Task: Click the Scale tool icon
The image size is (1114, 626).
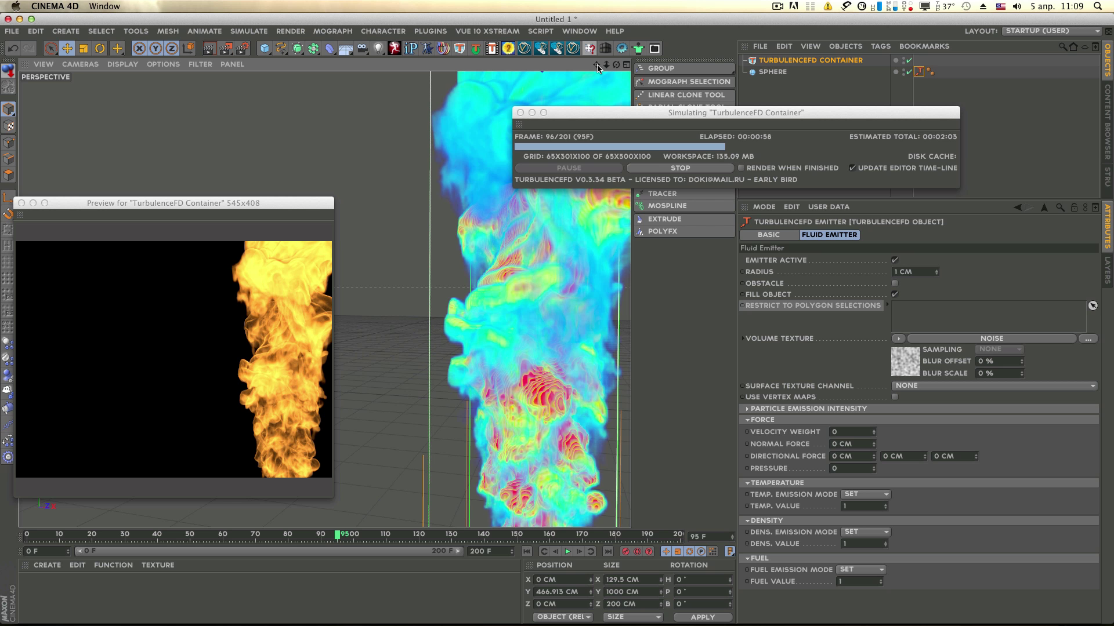Action: pyautogui.click(x=84, y=49)
